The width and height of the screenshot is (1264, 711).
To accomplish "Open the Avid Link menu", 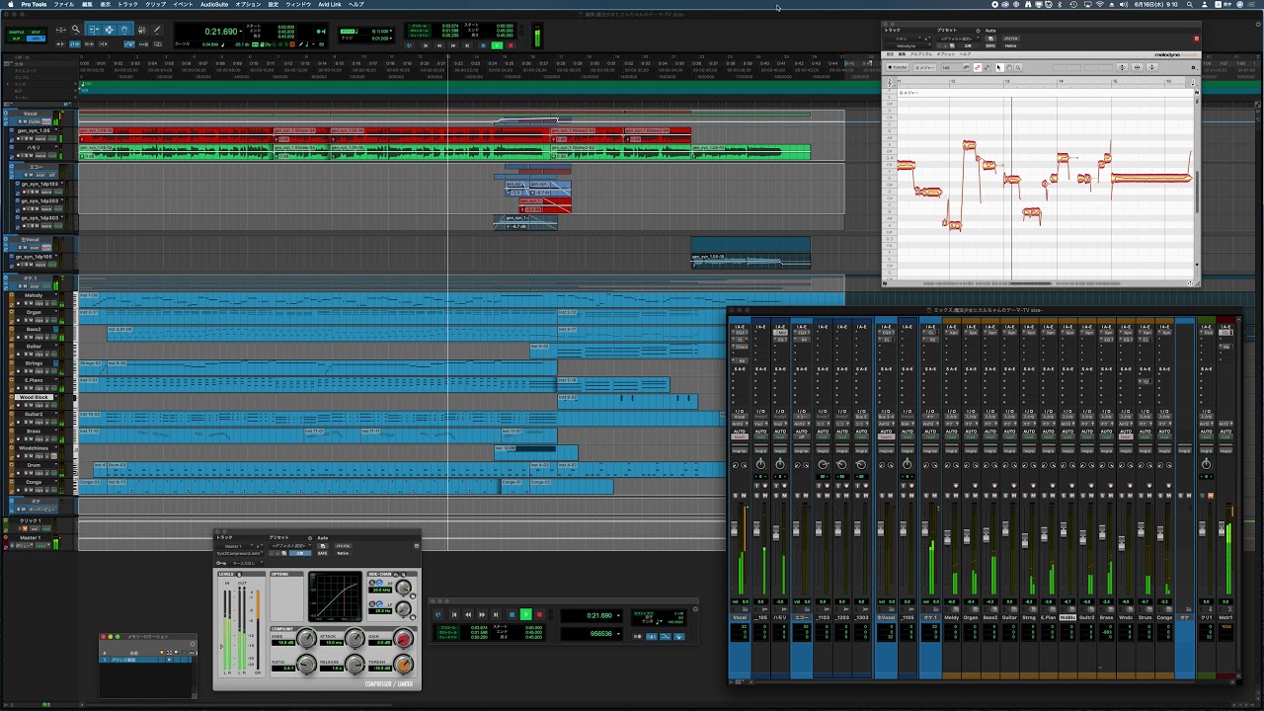I will click(329, 4).
